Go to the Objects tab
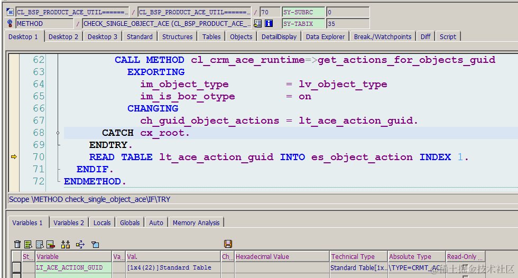The image size is (518, 278). 241,36
